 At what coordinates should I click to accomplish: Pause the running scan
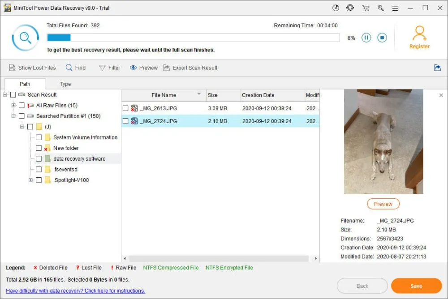(x=366, y=38)
